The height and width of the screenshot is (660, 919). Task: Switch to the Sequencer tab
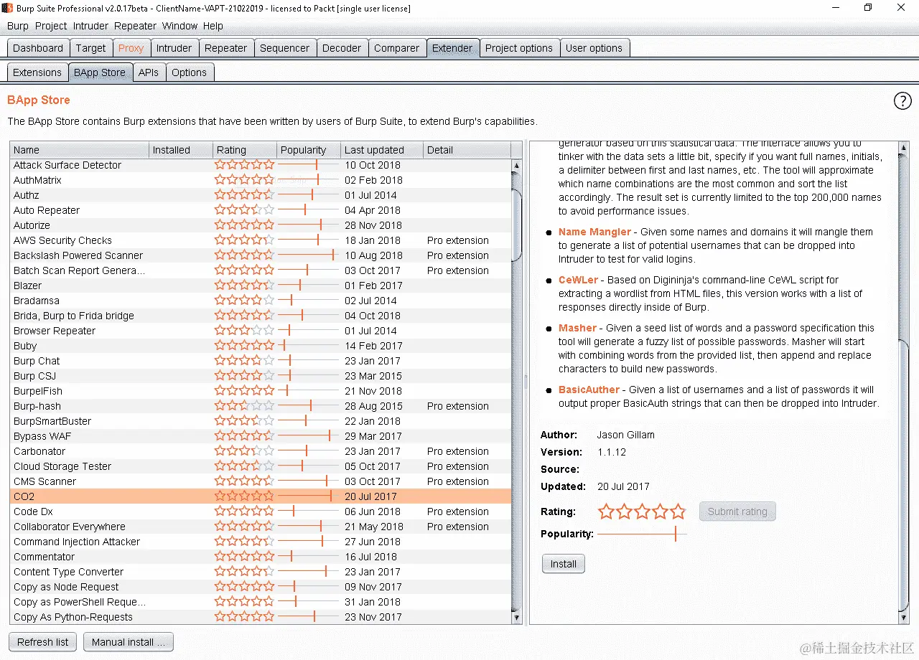[x=285, y=48]
